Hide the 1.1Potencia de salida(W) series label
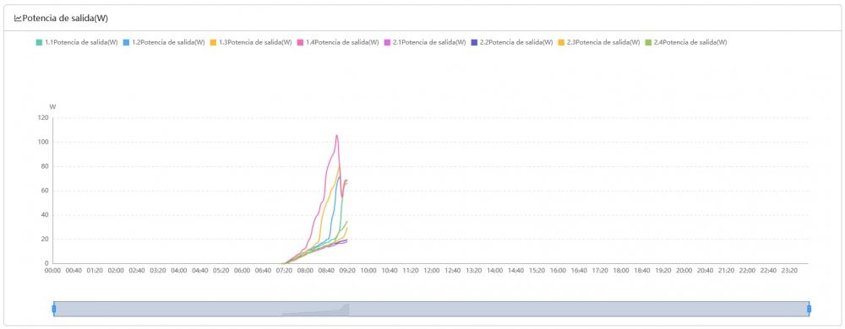Image resolution: width=845 pixels, height=329 pixels. (x=81, y=42)
